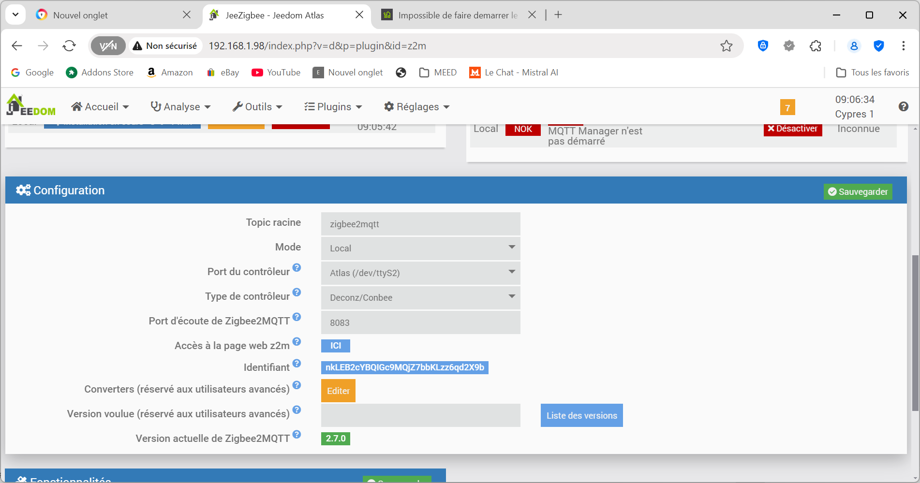
Task: Open the browser three-dot menu
Action: 903,46
